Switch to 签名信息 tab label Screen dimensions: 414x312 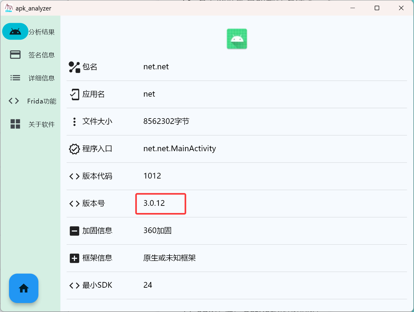pos(42,55)
